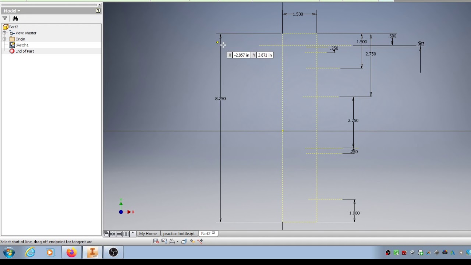Click the M letter tray icon
This screenshot has height=265, width=471.
pos(461,252)
